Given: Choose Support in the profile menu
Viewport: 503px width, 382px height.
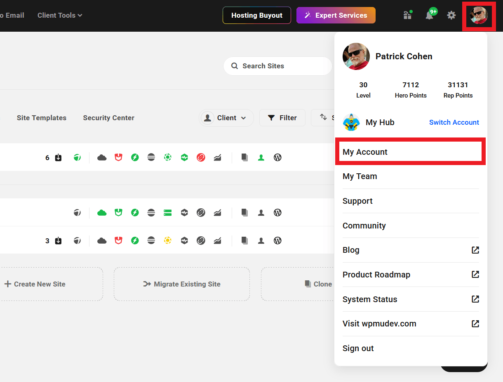Looking at the screenshot, I should click(x=411, y=201).
